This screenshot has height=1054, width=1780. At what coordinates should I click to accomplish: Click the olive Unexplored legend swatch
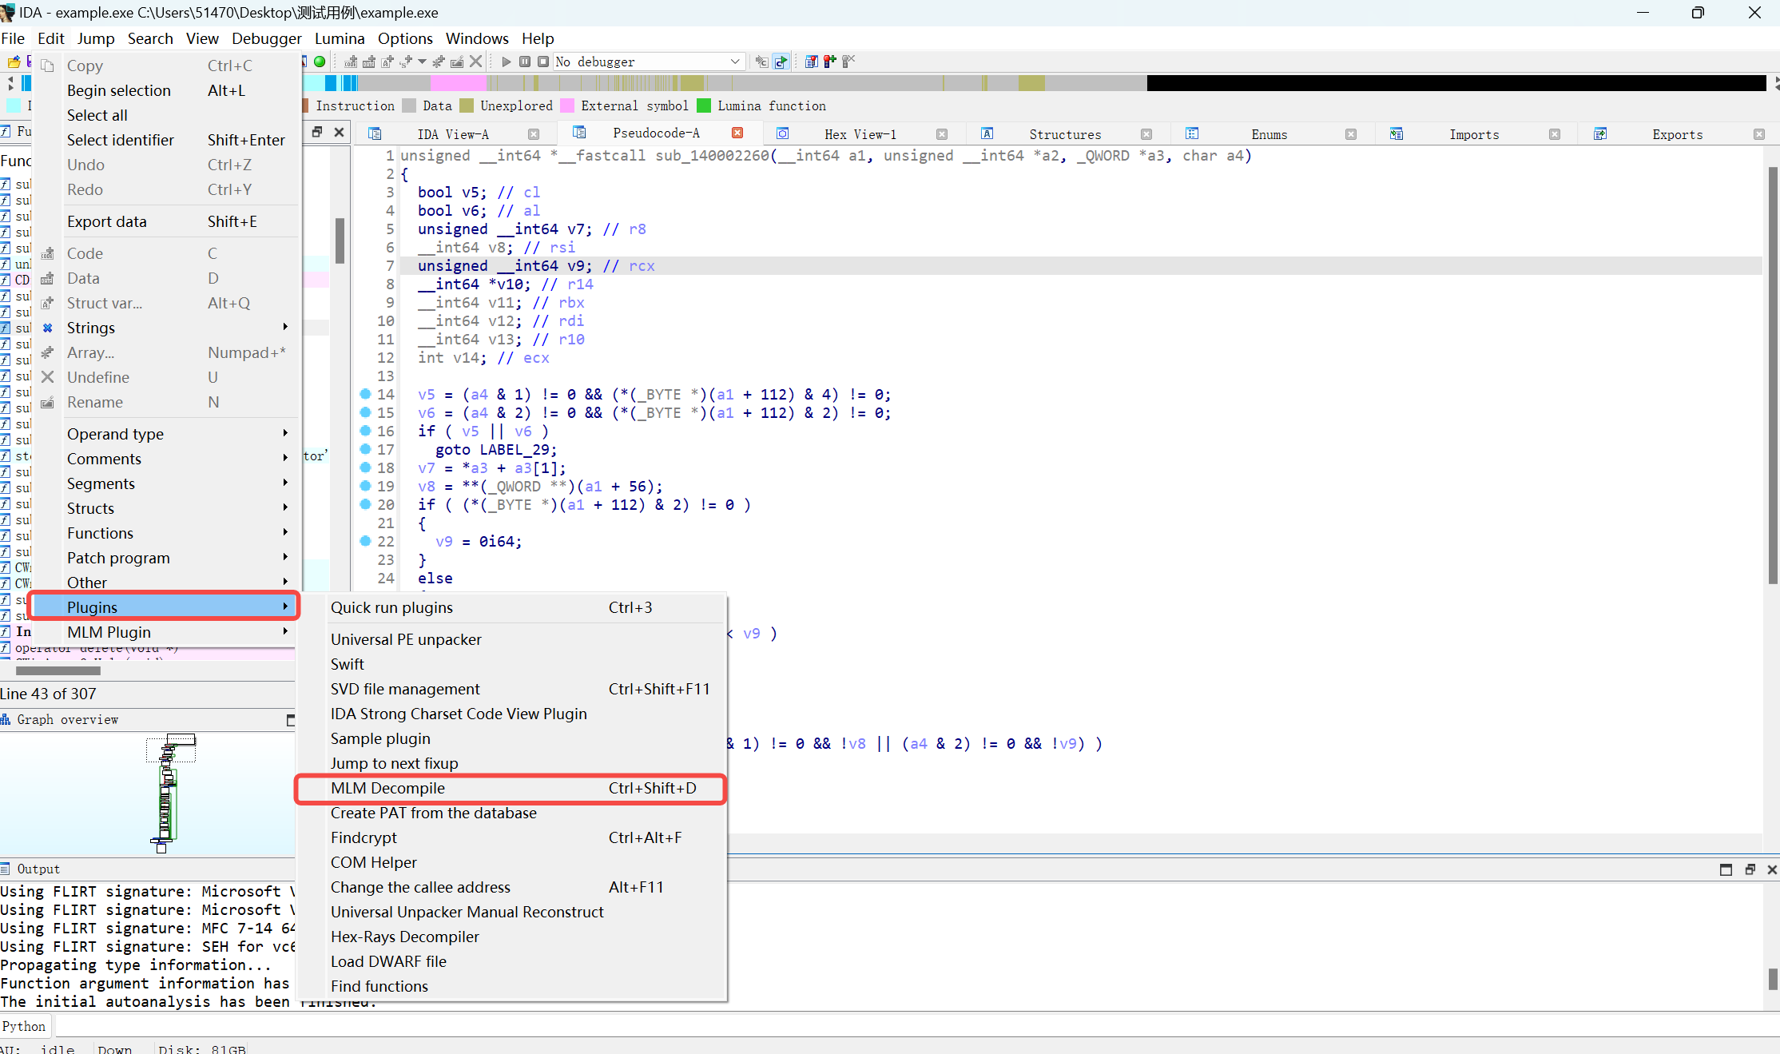(467, 105)
